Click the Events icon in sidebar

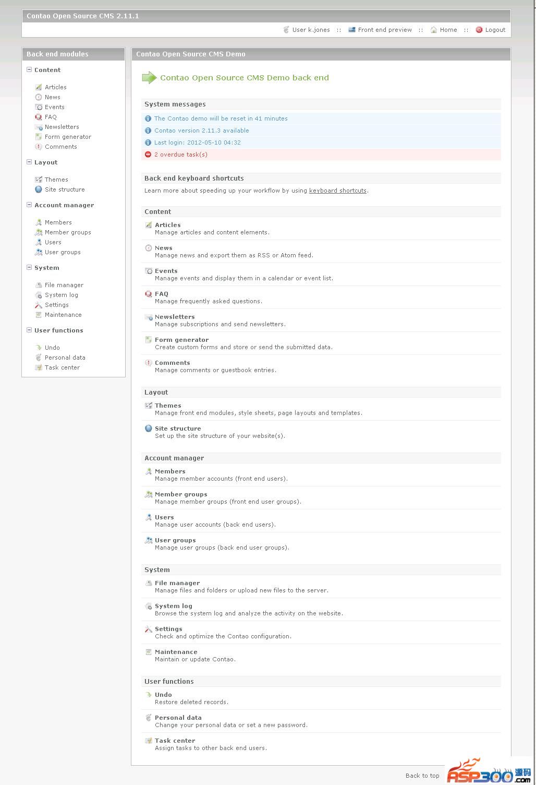(38, 107)
